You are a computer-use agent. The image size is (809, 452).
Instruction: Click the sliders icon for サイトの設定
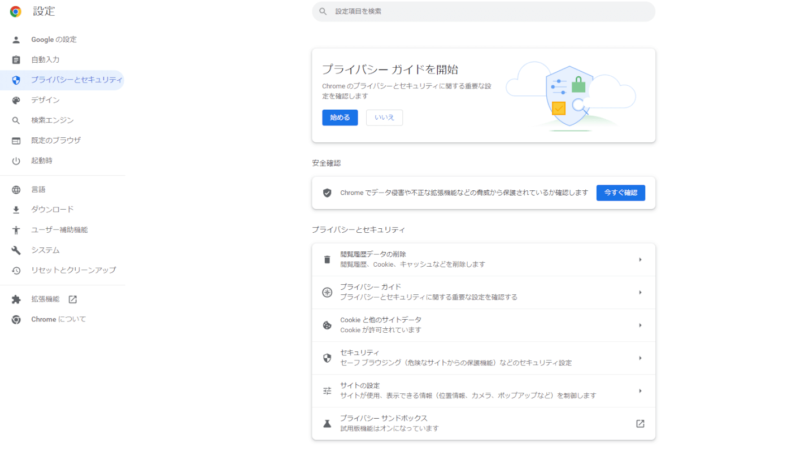(327, 390)
